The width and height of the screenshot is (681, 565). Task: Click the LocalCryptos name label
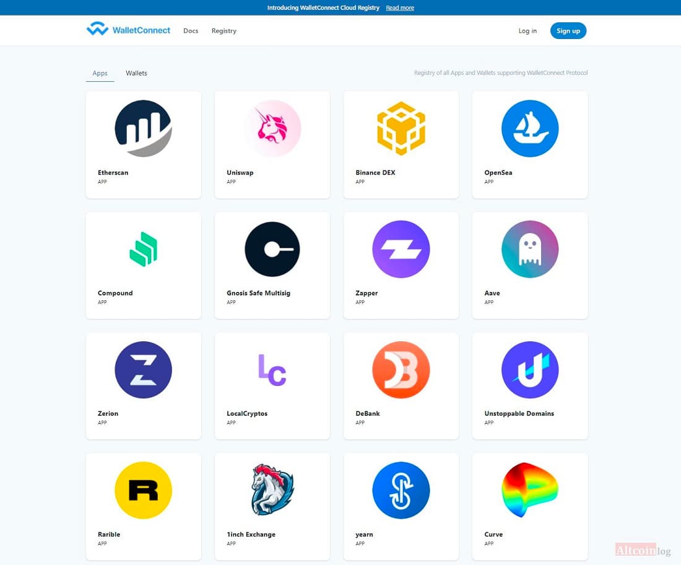click(x=247, y=413)
